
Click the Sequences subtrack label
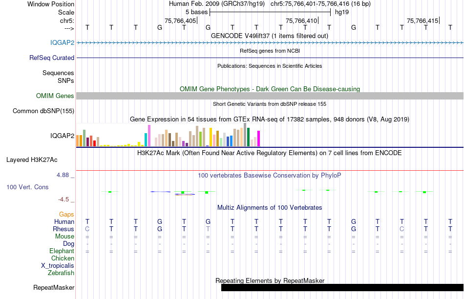coord(58,73)
